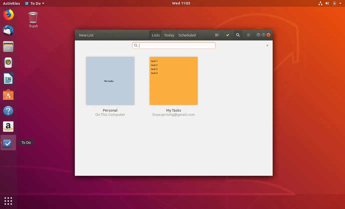The height and width of the screenshot is (209, 345).
Task: Click the volume icon in system tray
Action: (328, 3)
